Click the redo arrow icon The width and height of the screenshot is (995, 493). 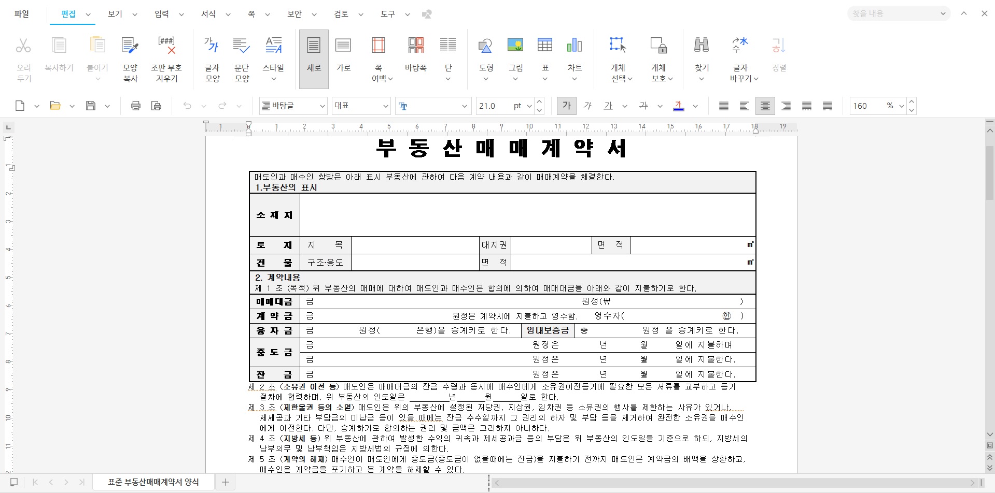[222, 106]
